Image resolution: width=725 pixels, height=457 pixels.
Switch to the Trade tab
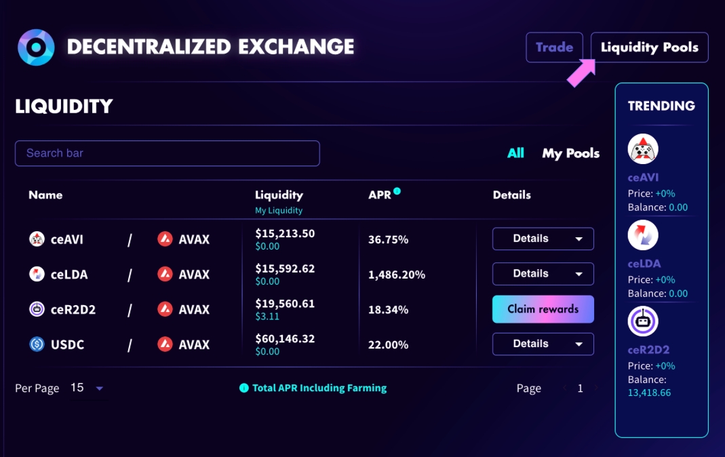coord(554,47)
